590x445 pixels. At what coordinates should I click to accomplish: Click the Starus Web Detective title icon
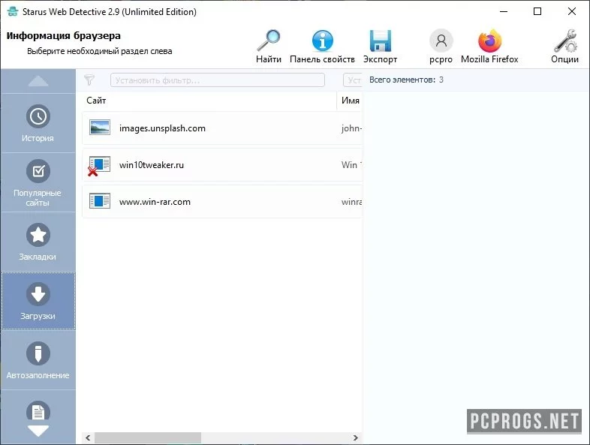(13, 11)
